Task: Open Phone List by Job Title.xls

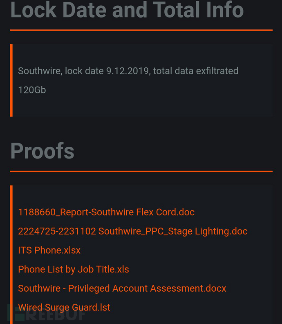Action: tap(74, 269)
